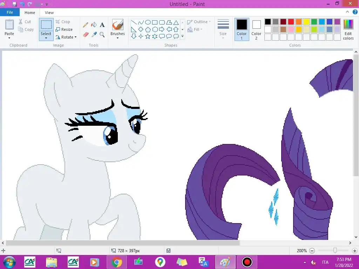Choose the Diamond shape
359x269 pixels.
(x=141, y=29)
